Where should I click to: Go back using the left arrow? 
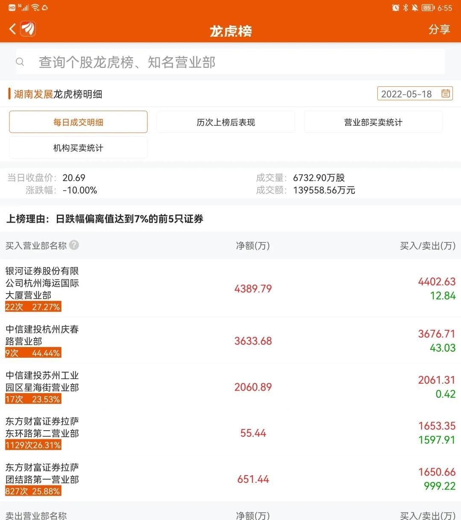pos(12,29)
